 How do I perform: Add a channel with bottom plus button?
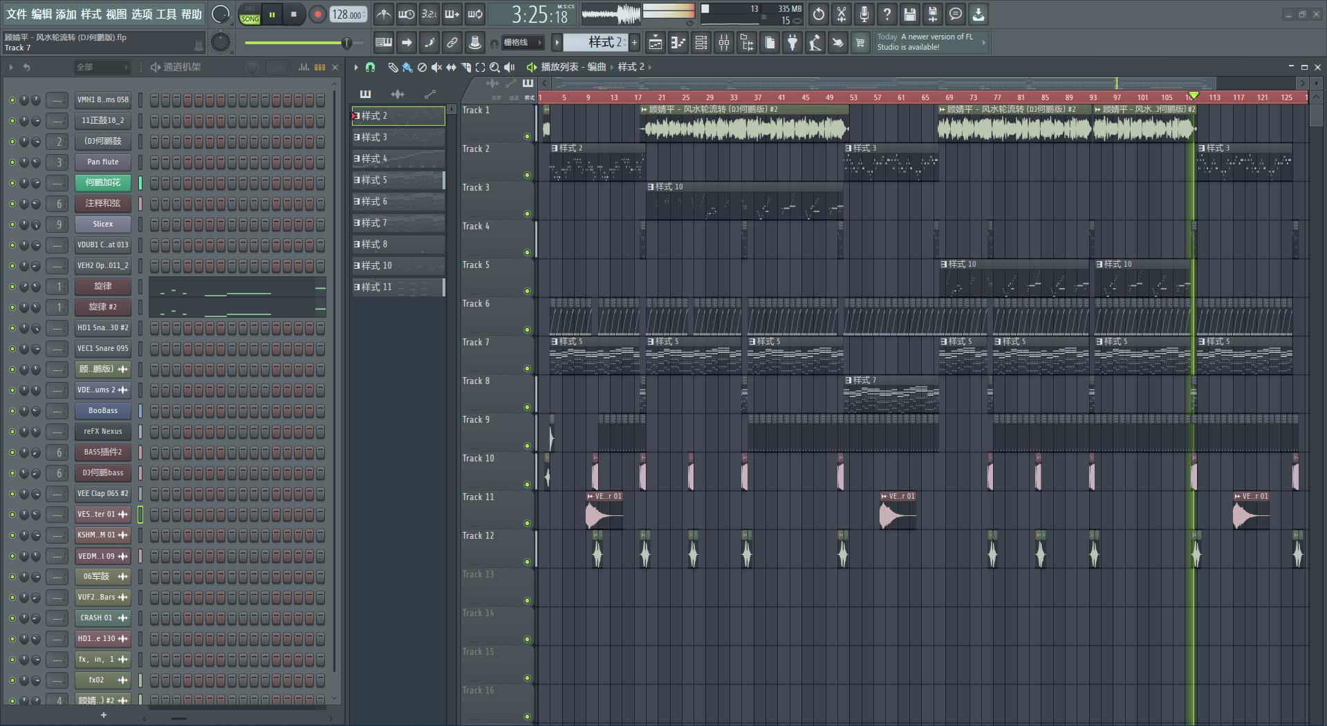(104, 715)
